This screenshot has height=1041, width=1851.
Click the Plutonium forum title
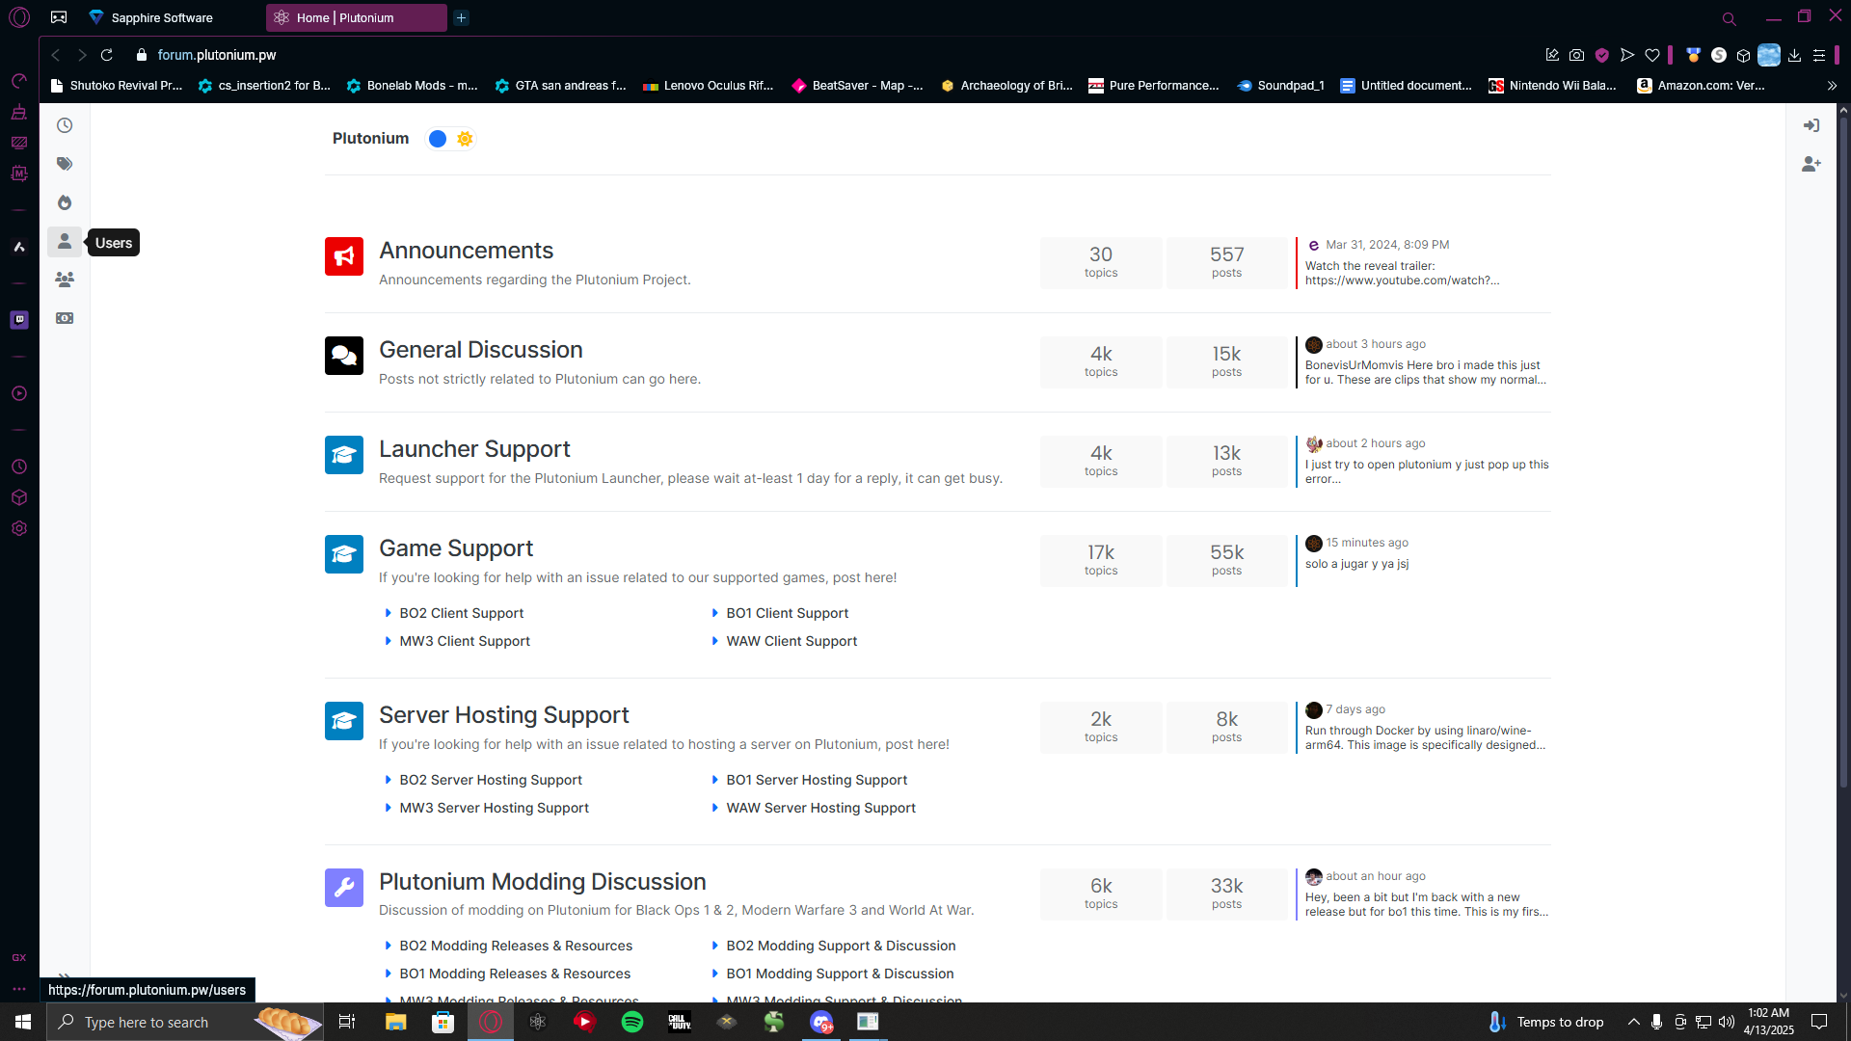[370, 139]
